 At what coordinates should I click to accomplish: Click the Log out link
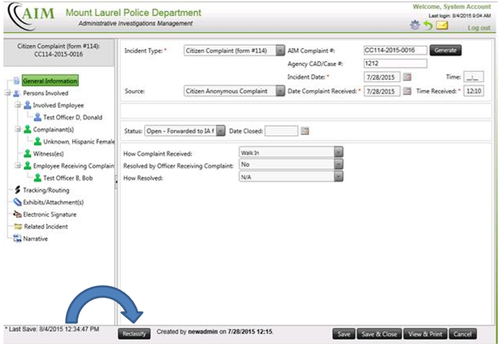(479, 28)
